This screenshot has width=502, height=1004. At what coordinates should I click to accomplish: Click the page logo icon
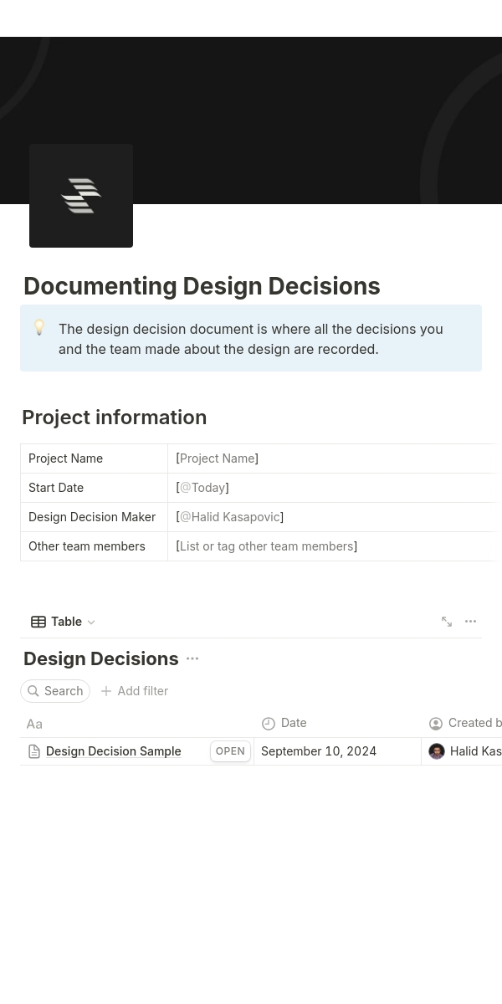point(81,196)
